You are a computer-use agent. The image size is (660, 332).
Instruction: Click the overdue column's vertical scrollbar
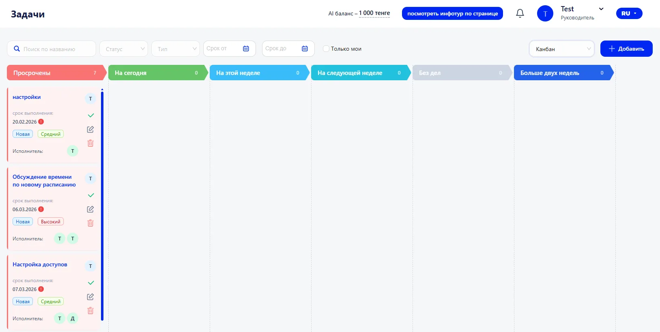point(102,206)
